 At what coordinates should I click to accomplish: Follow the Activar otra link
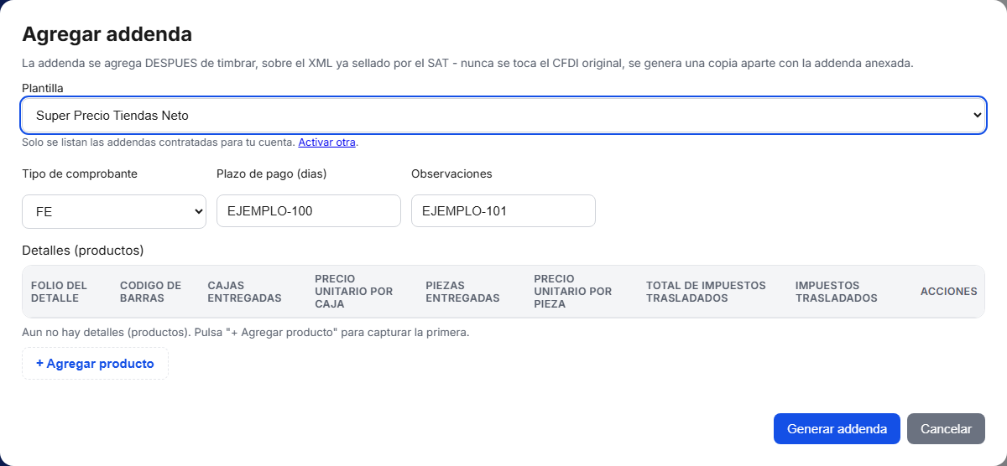pyautogui.click(x=327, y=142)
